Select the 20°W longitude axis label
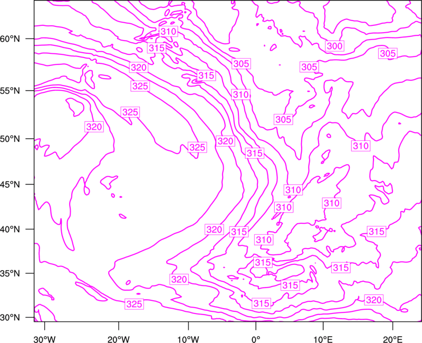The width and height of the screenshot is (422, 343). (119, 339)
